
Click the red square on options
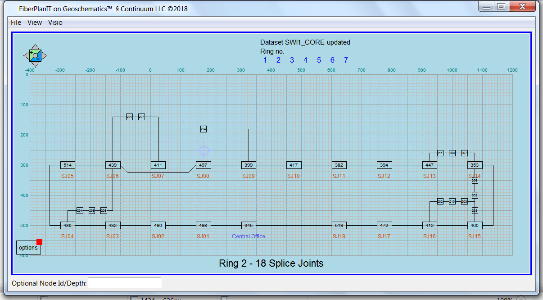click(x=39, y=242)
